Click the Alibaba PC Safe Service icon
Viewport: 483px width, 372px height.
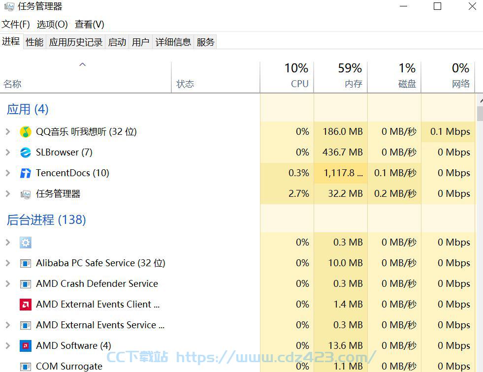25,263
